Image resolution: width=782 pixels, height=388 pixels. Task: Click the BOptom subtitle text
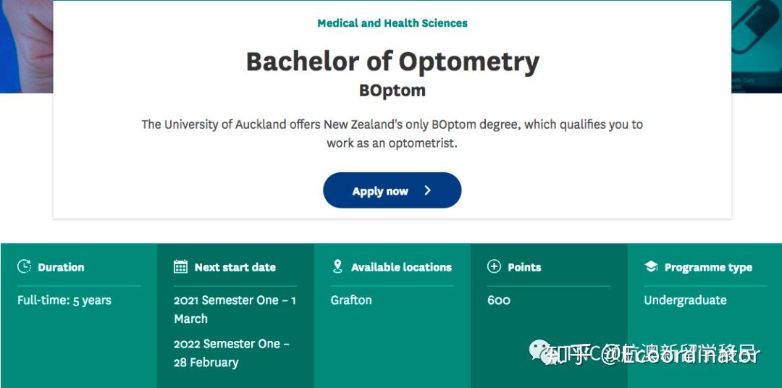[392, 91]
